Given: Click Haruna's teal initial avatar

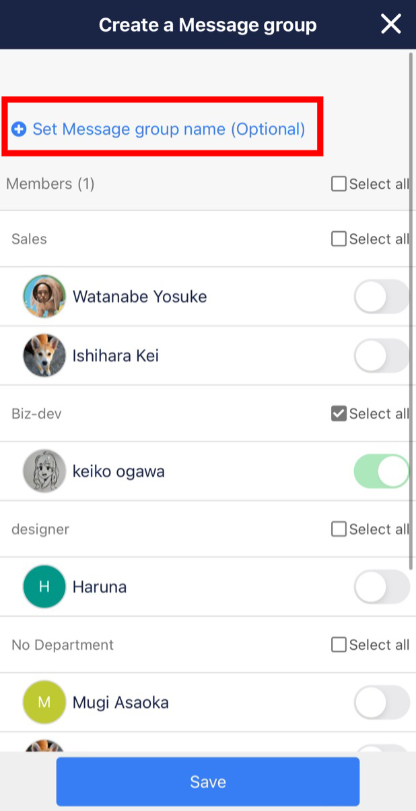Looking at the screenshot, I should click(44, 587).
